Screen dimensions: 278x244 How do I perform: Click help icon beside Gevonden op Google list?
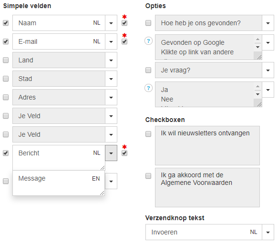click(148, 41)
